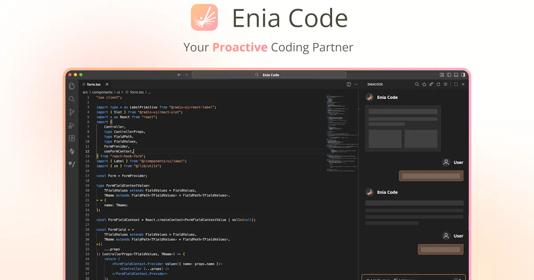Image resolution: width=534 pixels, height=280 pixels.
Task: Open Run and Debug icon in activity bar
Action: click(x=72, y=125)
